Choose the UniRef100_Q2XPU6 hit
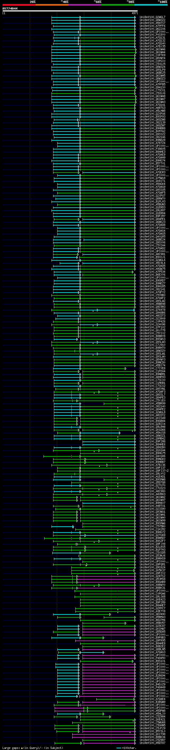 (152, 114)
